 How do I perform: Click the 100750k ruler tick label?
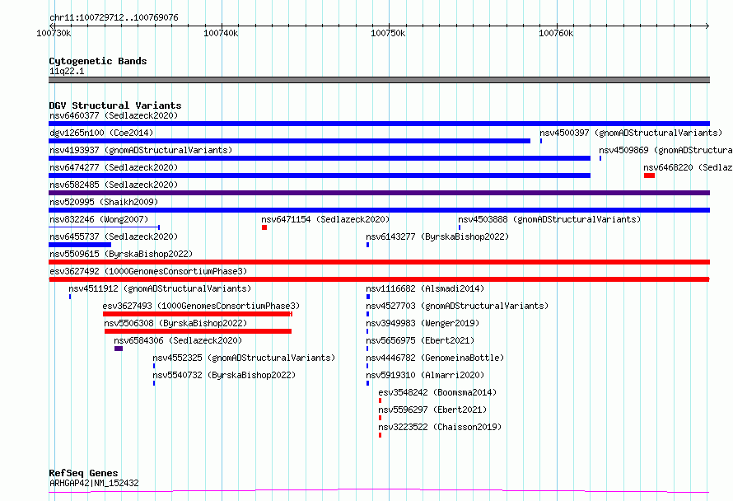coord(388,33)
